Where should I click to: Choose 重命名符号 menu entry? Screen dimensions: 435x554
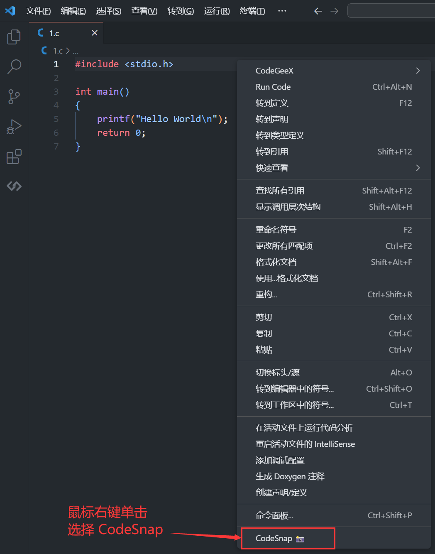334,230
